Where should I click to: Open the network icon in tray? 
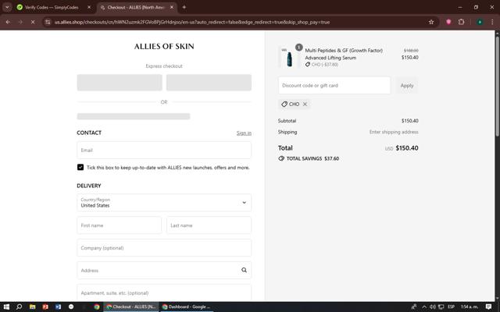[x=441, y=307]
